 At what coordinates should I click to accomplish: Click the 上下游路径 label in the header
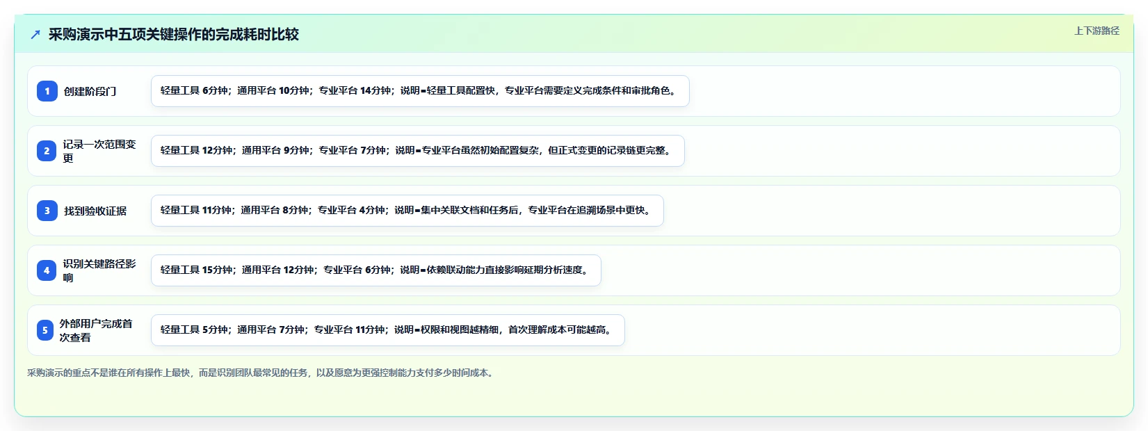1097,31
